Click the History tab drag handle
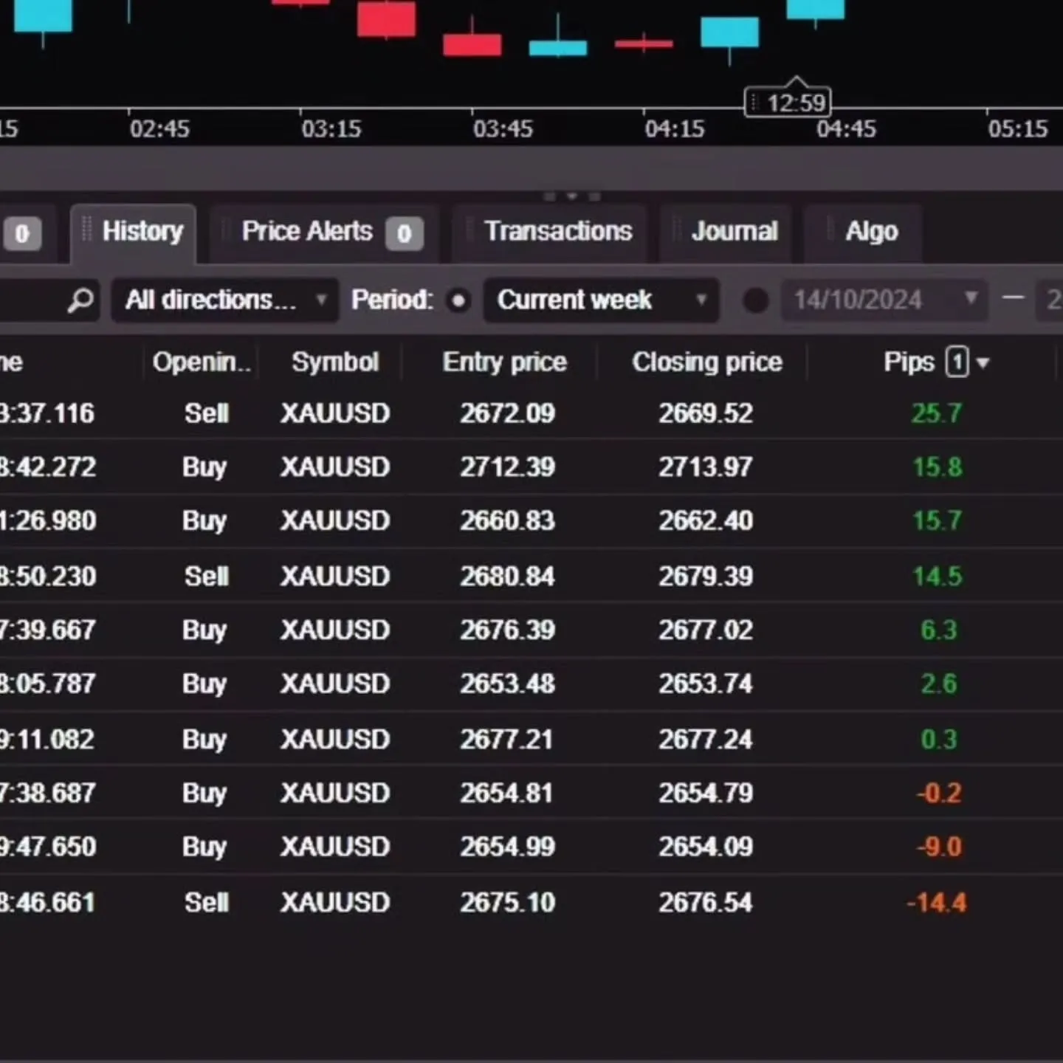Image resolution: width=1063 pixels, height=1063 pixels. click(86, 230)
